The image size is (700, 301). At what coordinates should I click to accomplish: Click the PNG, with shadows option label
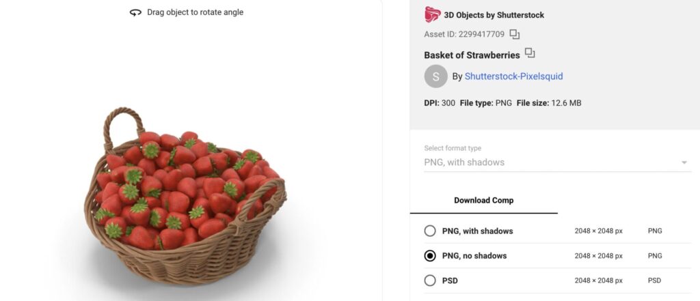click(x=477, y=231)
